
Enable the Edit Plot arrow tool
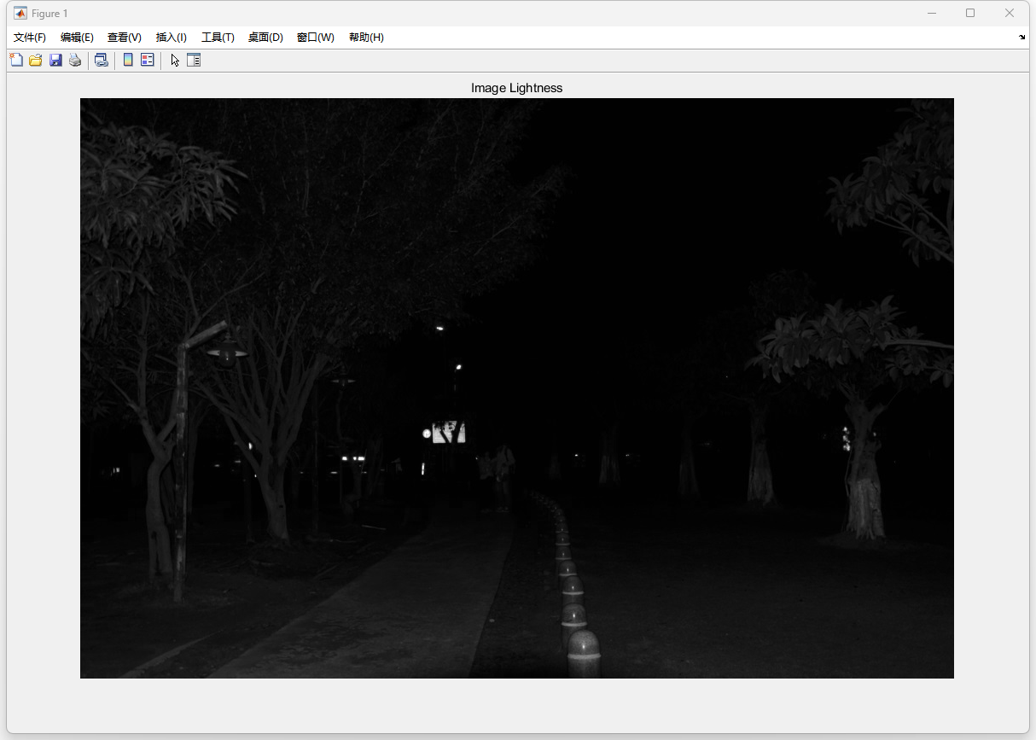click(175, 60)
